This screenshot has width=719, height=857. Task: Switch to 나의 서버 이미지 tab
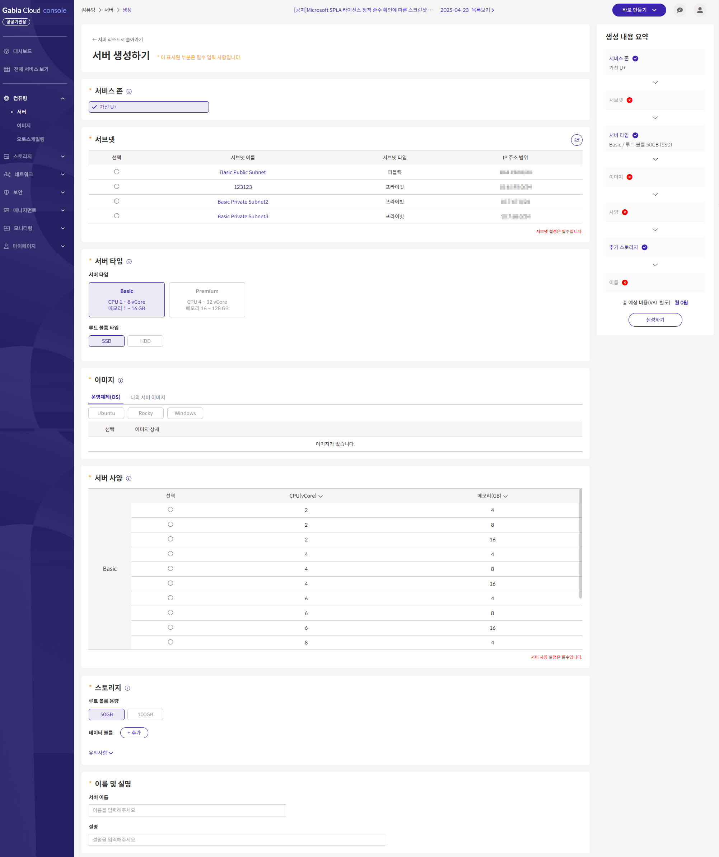click(x=148, y=397)
